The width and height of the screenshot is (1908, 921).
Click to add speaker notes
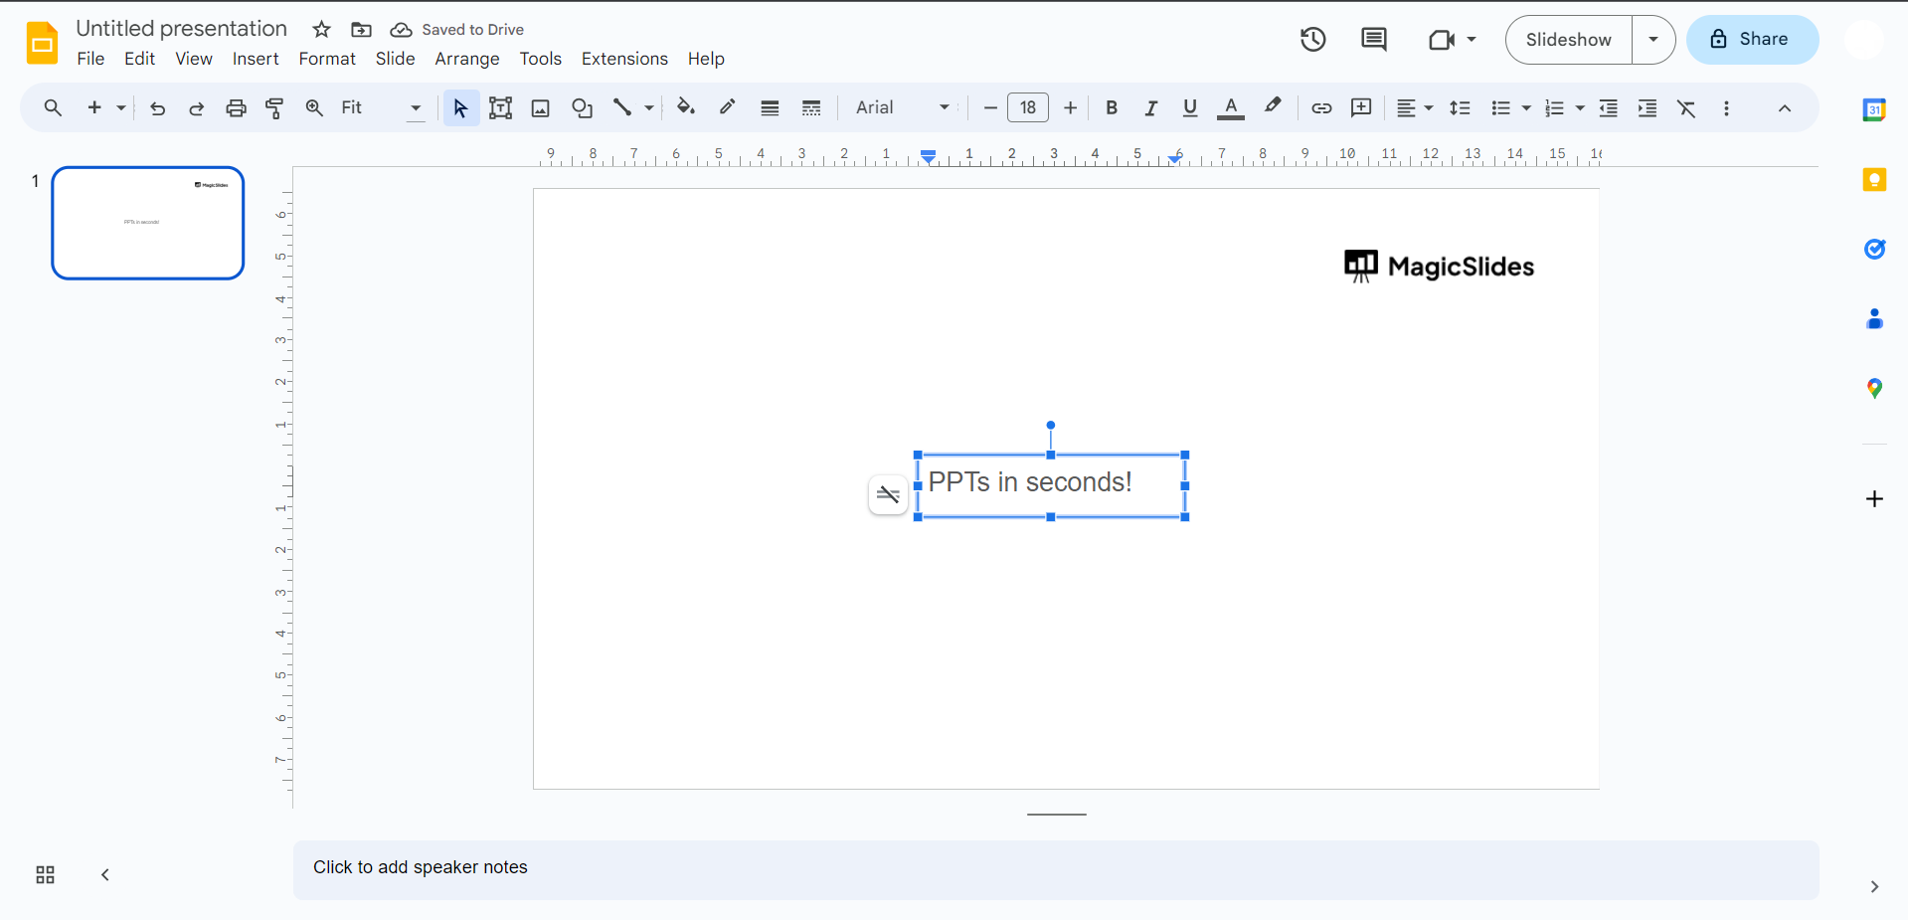[1056, 869]
